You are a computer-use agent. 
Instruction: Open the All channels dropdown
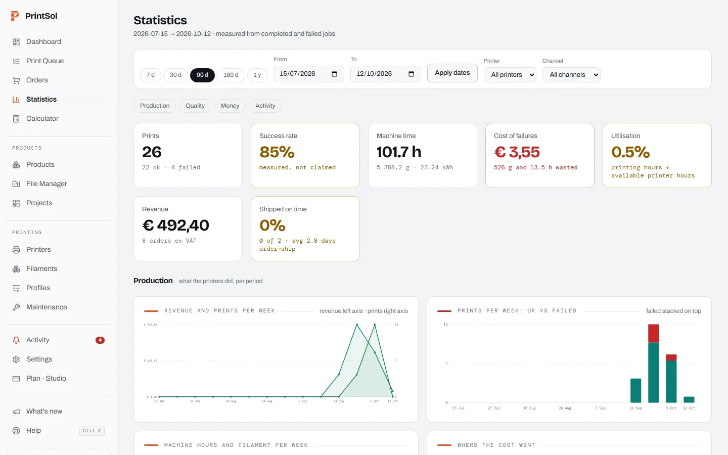571,75
